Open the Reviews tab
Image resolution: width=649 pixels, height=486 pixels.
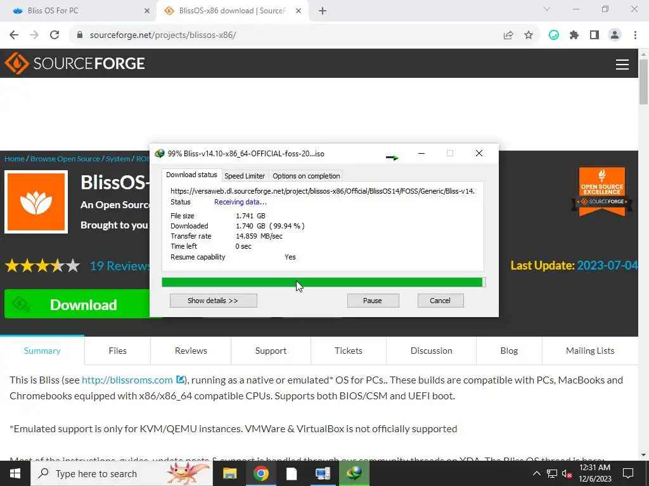point(191,351)
